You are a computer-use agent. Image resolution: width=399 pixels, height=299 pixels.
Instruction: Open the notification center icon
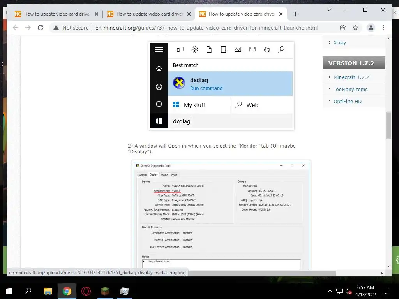pyautogui.click(x=386, y=291)
